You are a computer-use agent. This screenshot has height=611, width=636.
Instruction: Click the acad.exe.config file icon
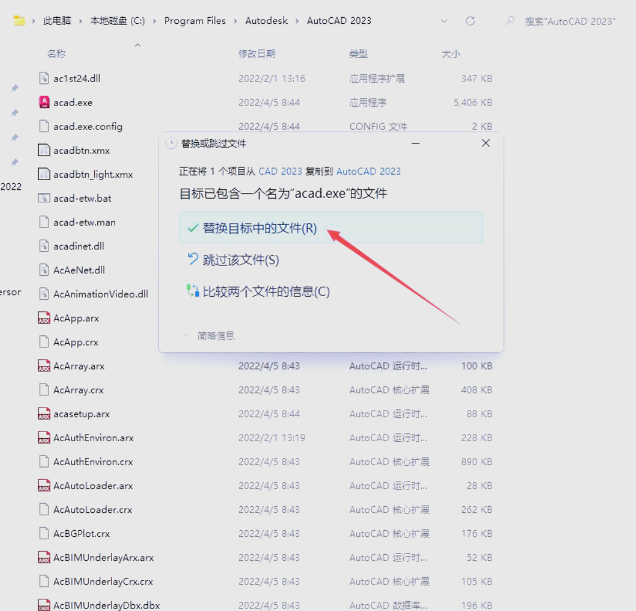(x=44, y=126)
